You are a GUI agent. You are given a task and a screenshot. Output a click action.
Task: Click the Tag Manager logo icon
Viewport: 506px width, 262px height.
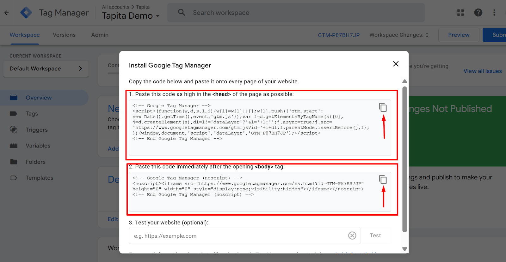26,13
